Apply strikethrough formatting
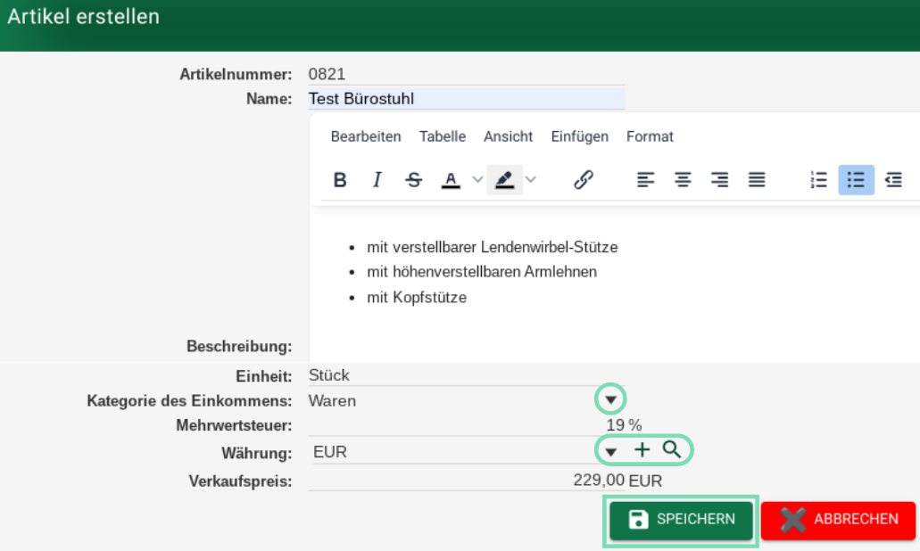 pos(414,180)
